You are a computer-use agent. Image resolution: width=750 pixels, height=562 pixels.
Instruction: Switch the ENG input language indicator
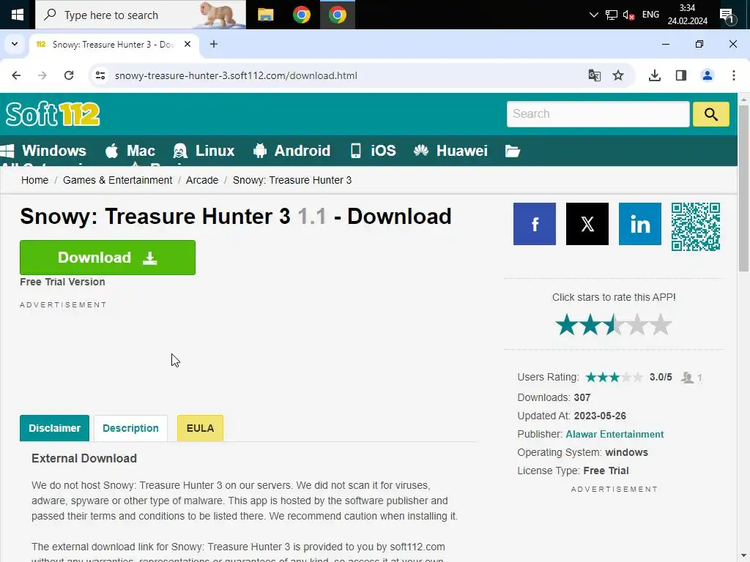(650, 15)
